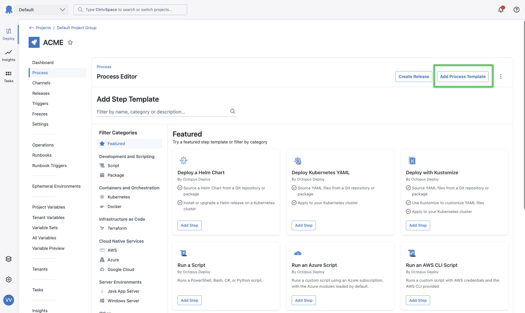The height and width of the screenshot is (313, 525).
Task: Select the Kubernetes category under Containers and Orchestration
Action: (119, 197)
